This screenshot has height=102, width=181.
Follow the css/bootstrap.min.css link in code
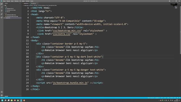67,31
